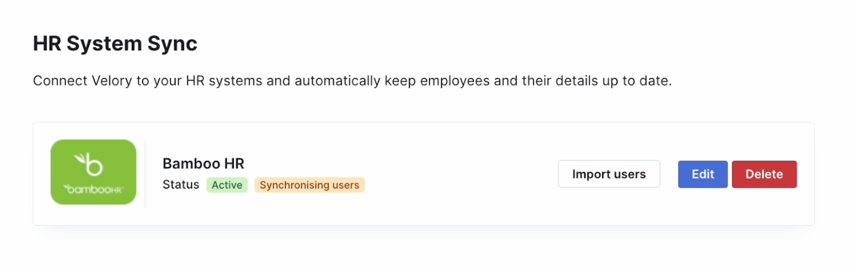The image size is (854, 269).
Task: Click the Synchronising users badge
Action: (310, 185)
